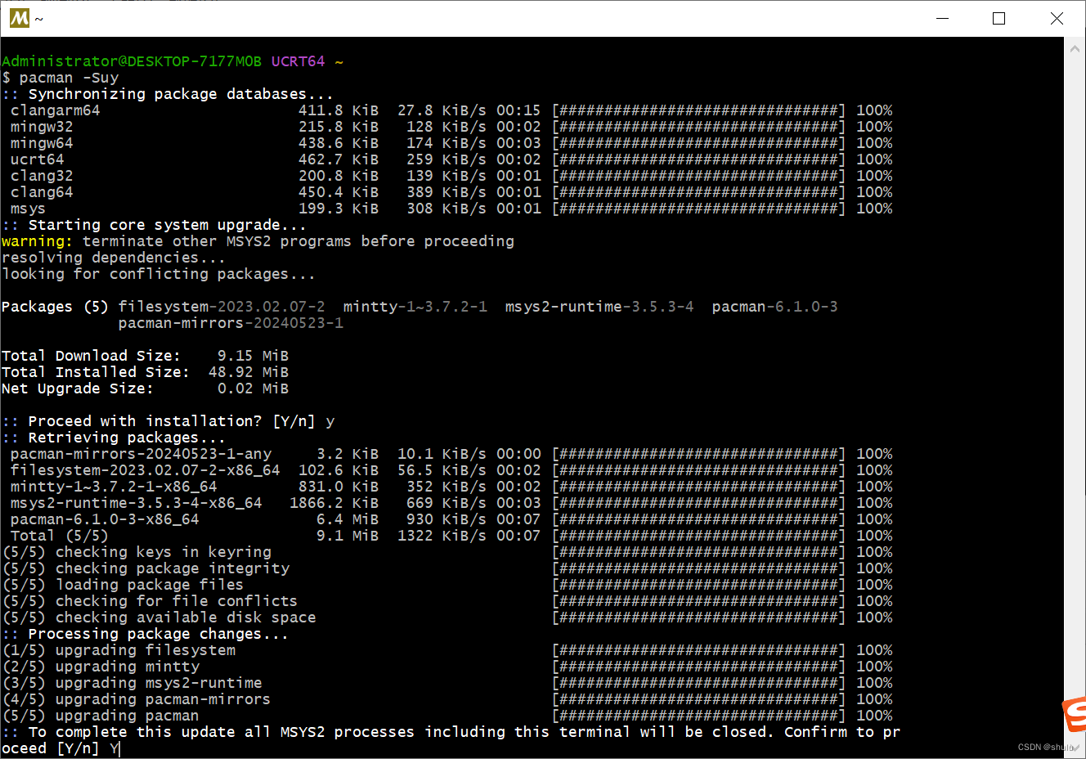Click the 'Net Upgrade Size:' line
Viewport: 1086px width, 759px height.
pyautogui.click(x=146, y=388)
